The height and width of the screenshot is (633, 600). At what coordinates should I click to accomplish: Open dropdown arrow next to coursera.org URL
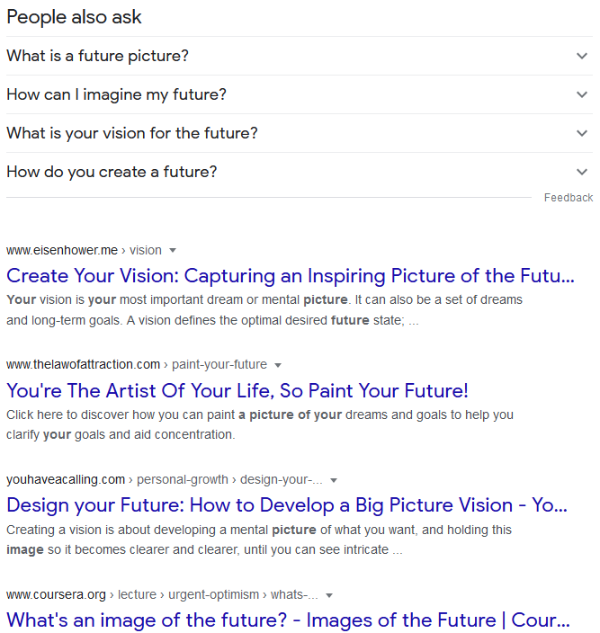(x=329, y=595)
